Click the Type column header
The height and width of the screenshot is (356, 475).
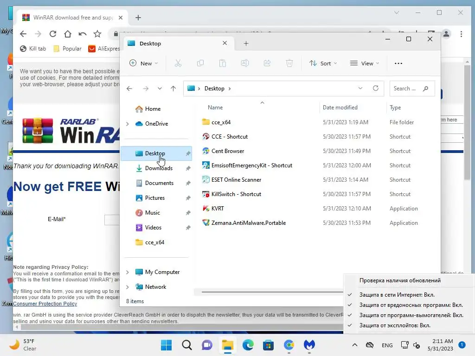click(x=395, y=108)
